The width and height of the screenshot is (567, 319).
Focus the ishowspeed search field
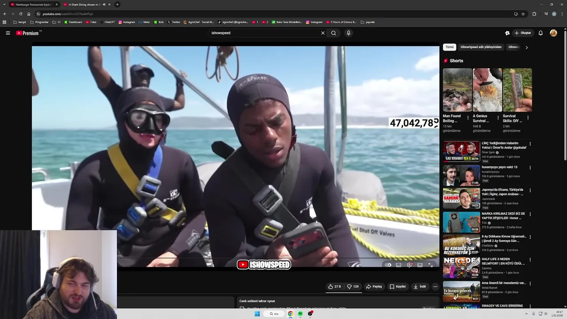(264, 33)
